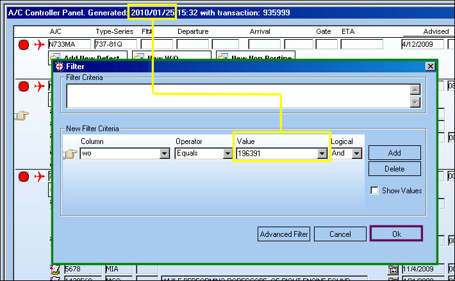This screenshot has height=281, width=455.
Task: Click the Flt# field in first row
Action: pos(157,44)
